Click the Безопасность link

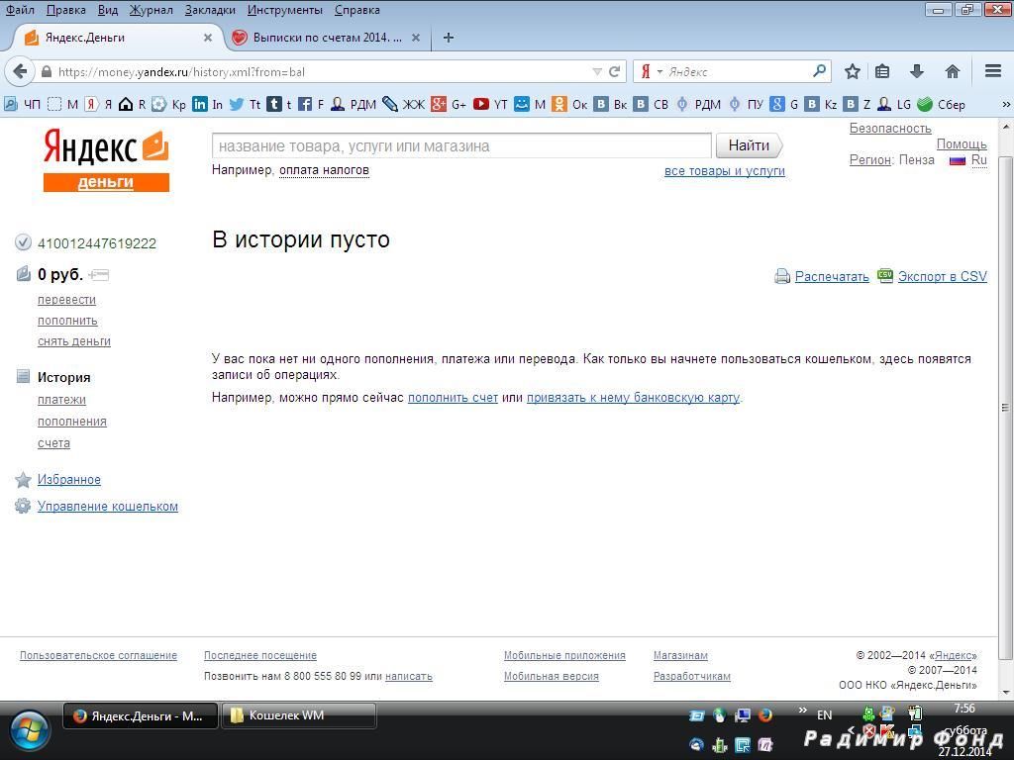890,128
